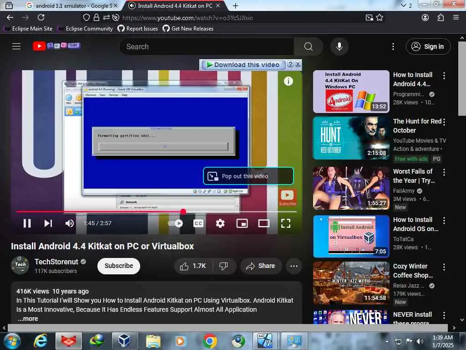Open options for ToTatCa Android OS video
This screenshot has height=350, width=466.
[x=444, y=220]
